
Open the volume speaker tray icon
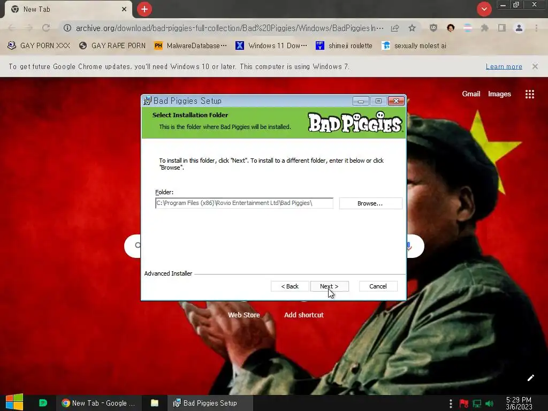pyautogui.click(x=489, y=404)
